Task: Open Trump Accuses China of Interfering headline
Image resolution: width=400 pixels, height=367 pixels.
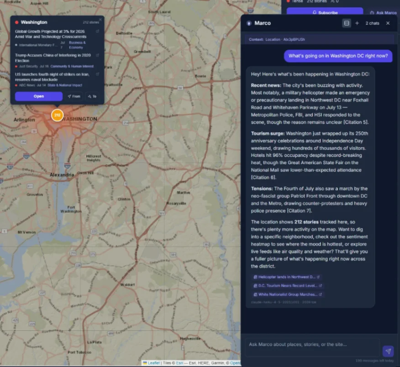Action: pyautogui.click(x=53, y=58)
